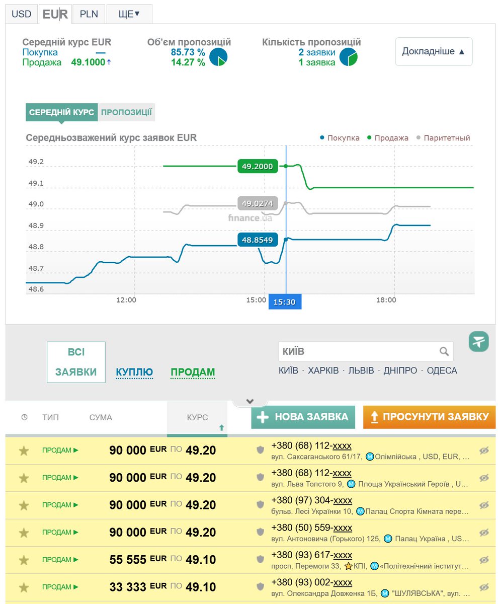The height and width of the screenshot is (604, 498).
Task: Click the 48.8549 buy rate tooltip
Action: pos(258,240)
